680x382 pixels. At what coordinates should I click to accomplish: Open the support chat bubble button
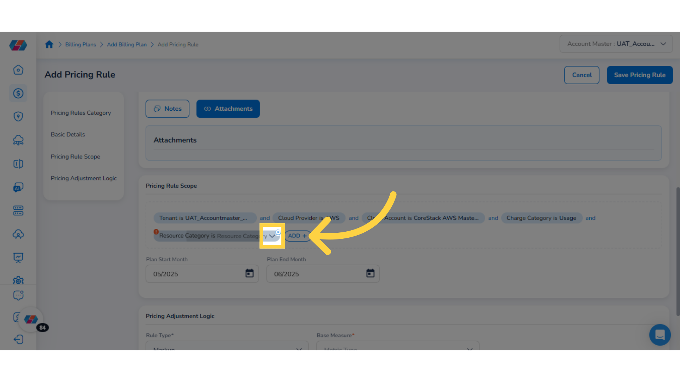(x=660, y=335)
